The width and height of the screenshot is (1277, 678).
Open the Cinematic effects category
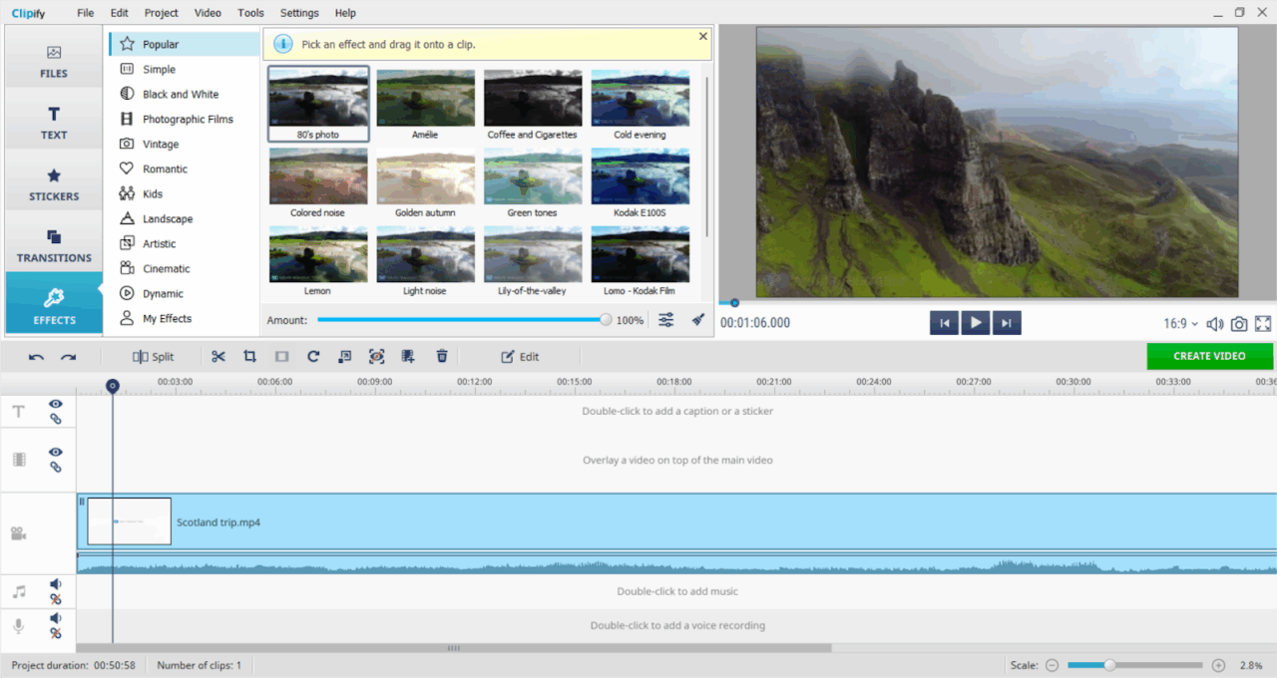coord(170,267)
